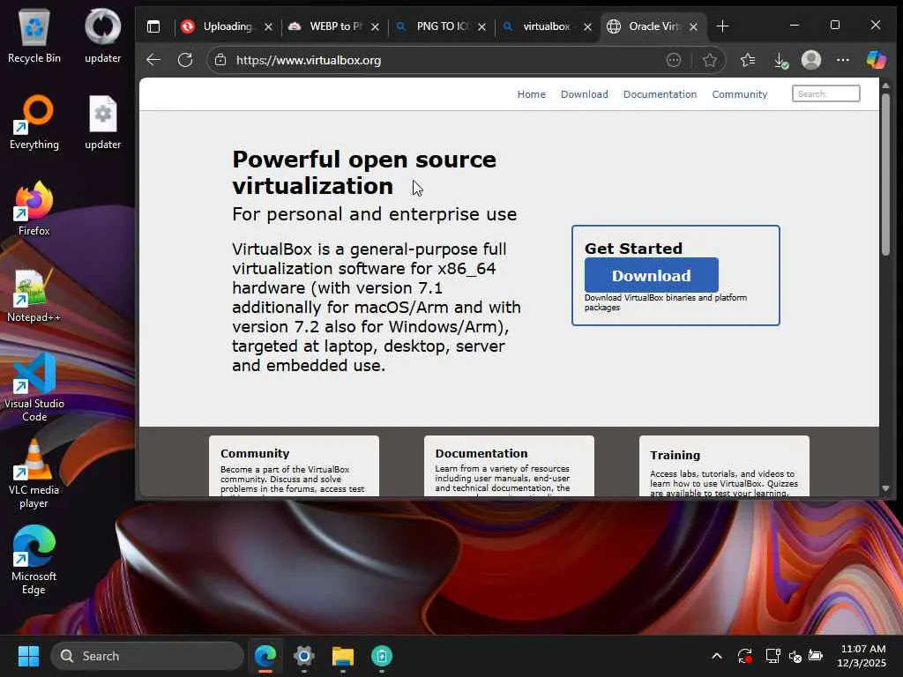Open Edge tab actions menu icon
This screenshot has height=677, width=903.
click(153, 26)
